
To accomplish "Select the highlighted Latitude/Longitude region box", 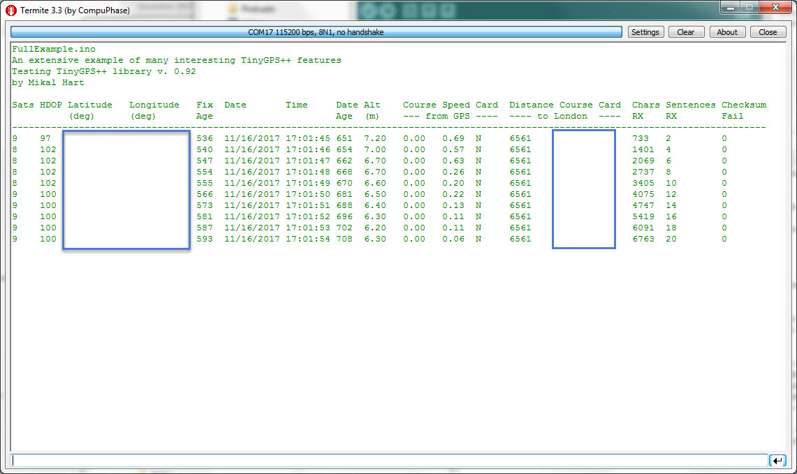I will [126, 188].
